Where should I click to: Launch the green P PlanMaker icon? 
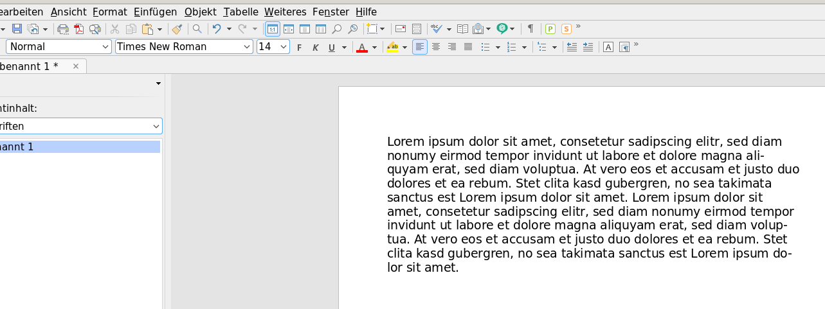pyautogui.click(x=550, y=29)
